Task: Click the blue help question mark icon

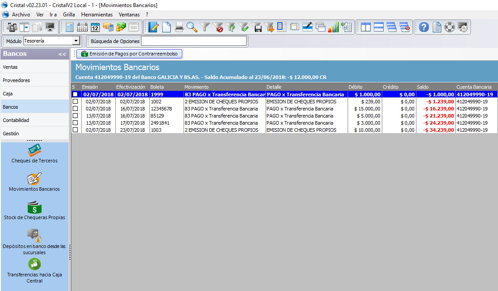Action: (x=424, y=27)
